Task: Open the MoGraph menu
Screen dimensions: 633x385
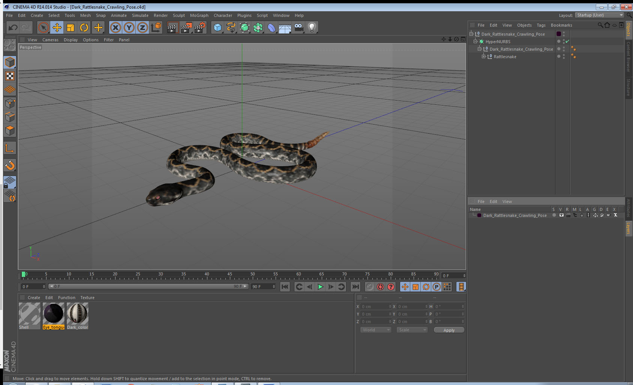Action: pos(199,15)
